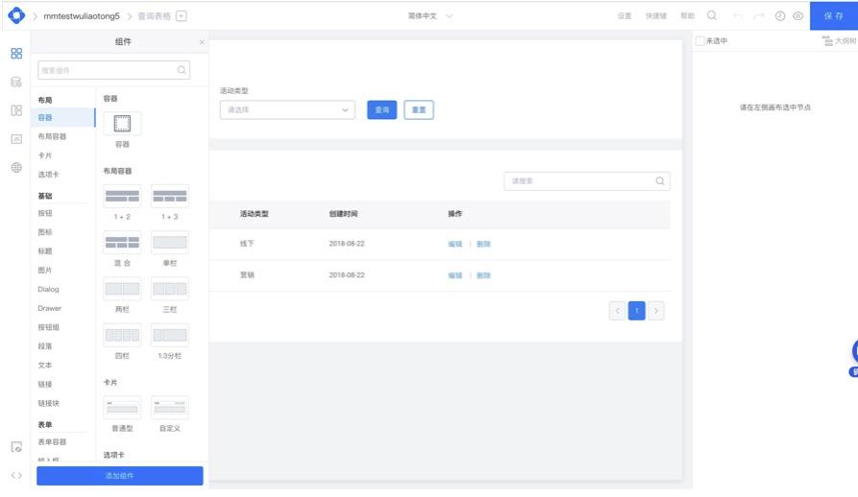Click the 重置 reset button
The image size is (858, 497).
coord(419,109)
